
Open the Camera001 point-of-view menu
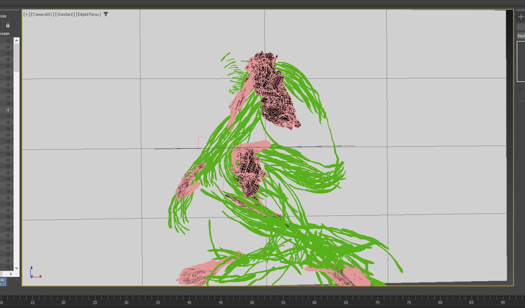pos(42,14)
